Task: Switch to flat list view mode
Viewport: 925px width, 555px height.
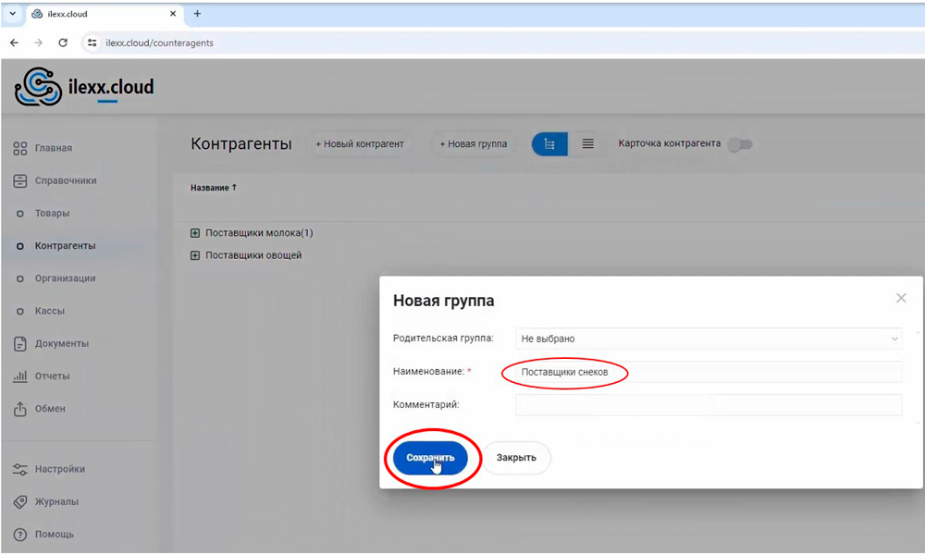Action: (x=587, y=144)
